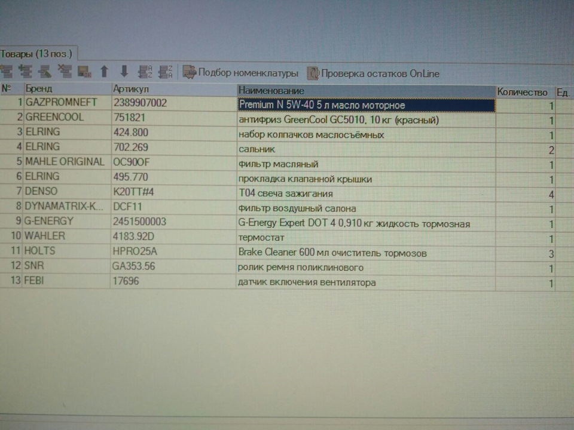Click the Количество column header
574x430 pixels.
pyautogui.click(x=525, y=92)
